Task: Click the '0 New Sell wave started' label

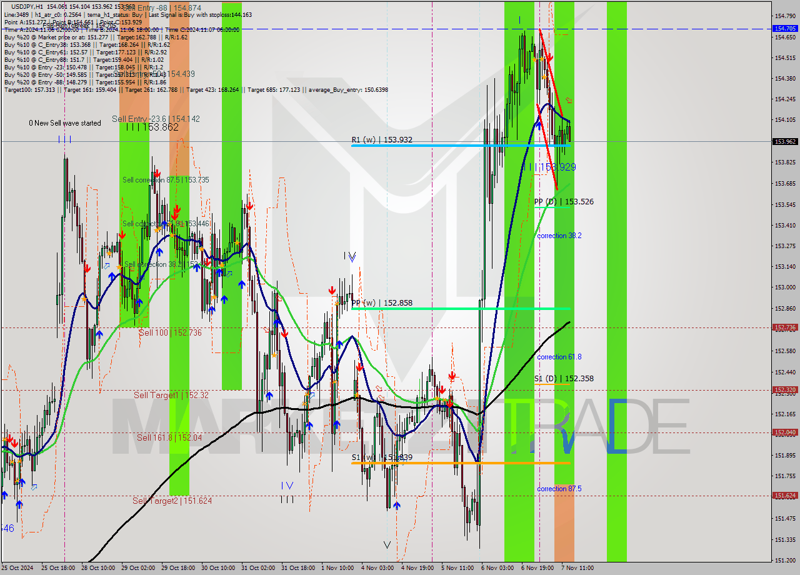Action: [x=64, y=123]
